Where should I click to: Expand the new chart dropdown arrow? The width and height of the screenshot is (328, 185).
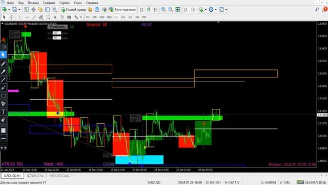[x=9, y=9]
